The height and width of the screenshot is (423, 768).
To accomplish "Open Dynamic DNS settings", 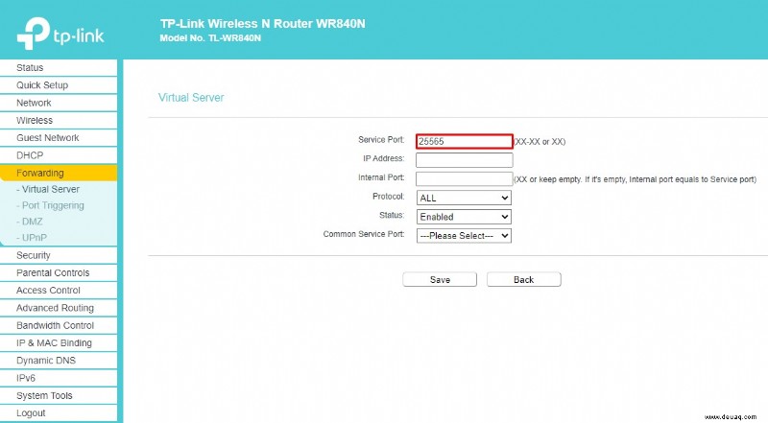I will click(x=59, y=361).
